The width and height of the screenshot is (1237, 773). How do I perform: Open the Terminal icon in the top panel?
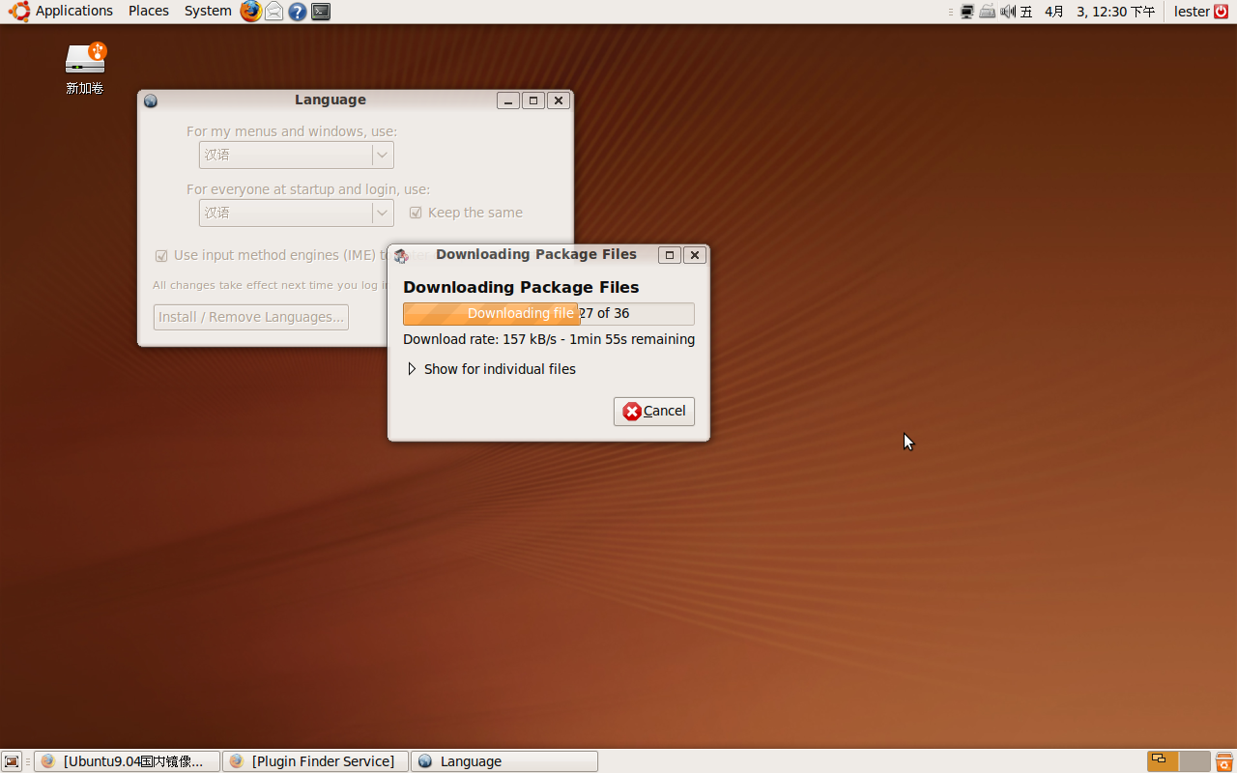(x=320, y=11)
